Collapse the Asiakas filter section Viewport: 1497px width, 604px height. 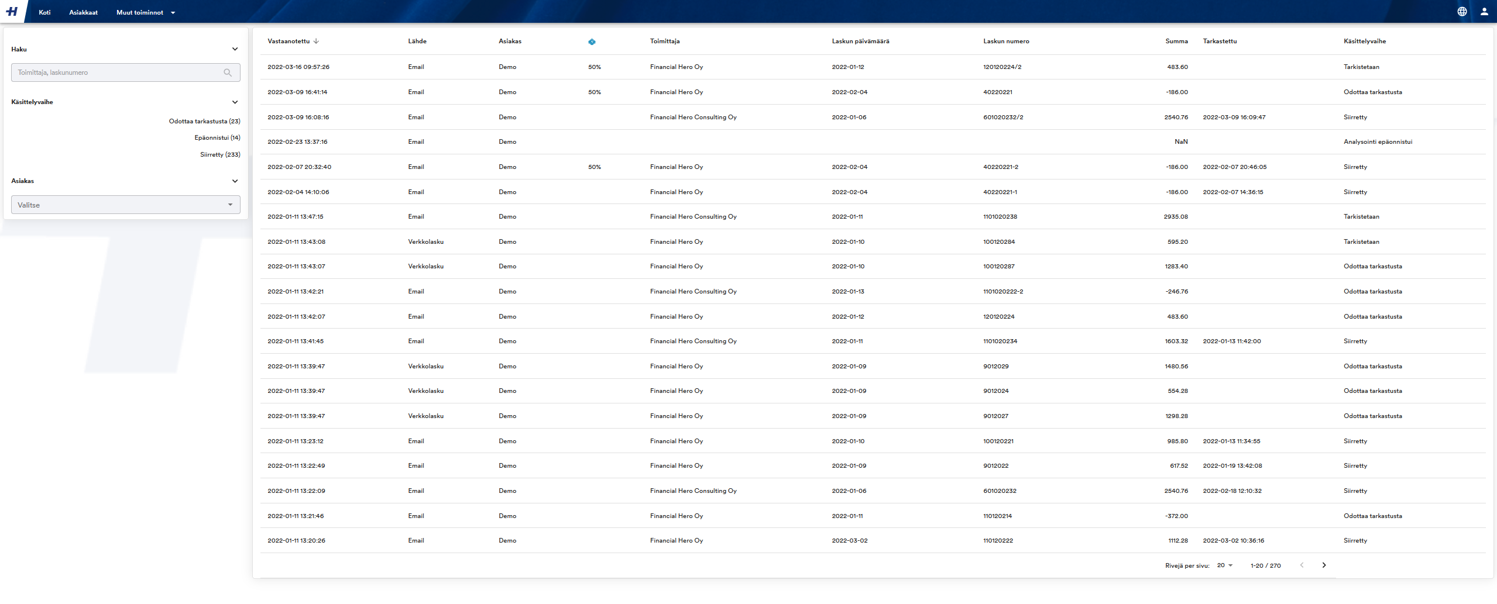[235, 181]
